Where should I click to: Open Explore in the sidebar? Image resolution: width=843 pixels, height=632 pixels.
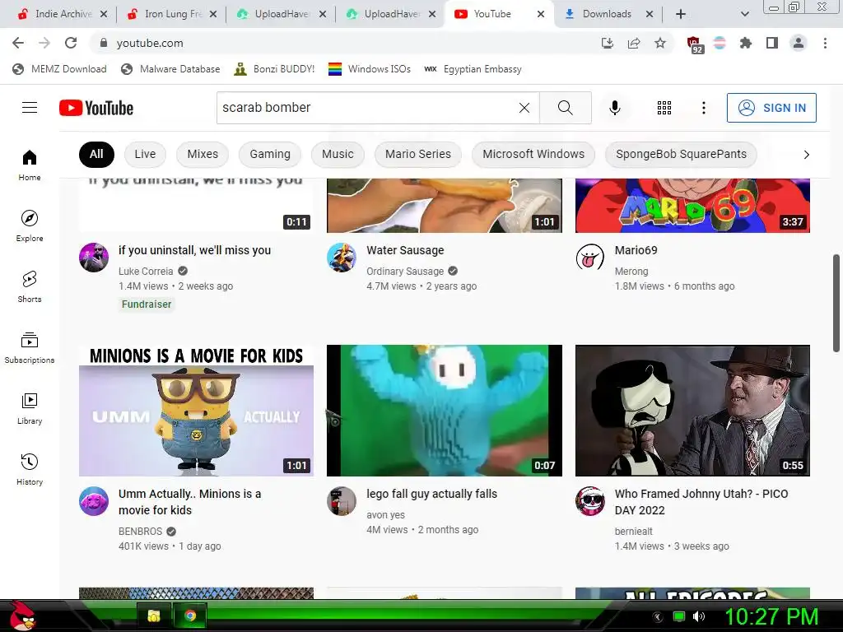(30, 225)
